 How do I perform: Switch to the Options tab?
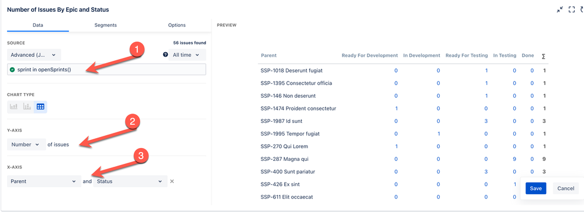point(177,25)
